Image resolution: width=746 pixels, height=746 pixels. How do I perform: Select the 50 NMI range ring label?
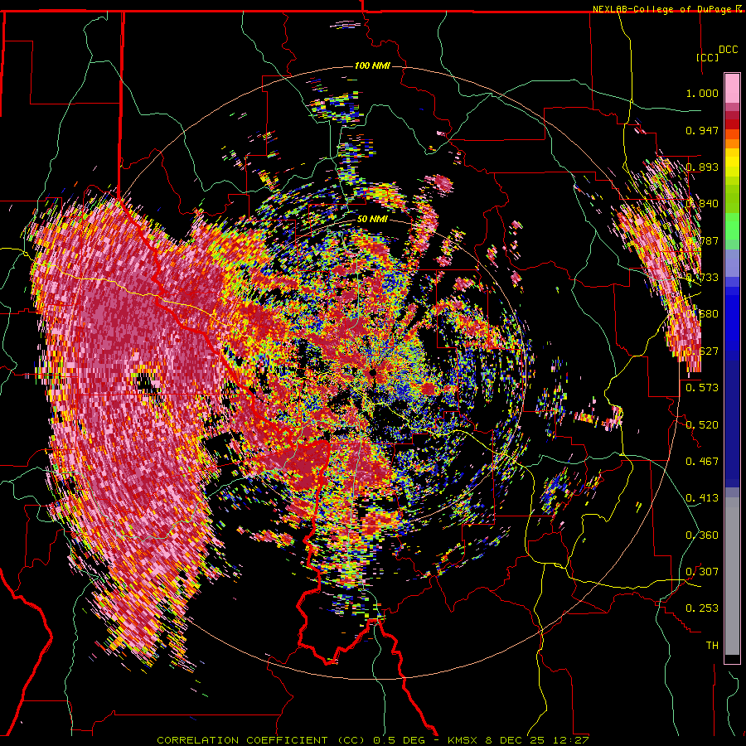click(372, 220)
